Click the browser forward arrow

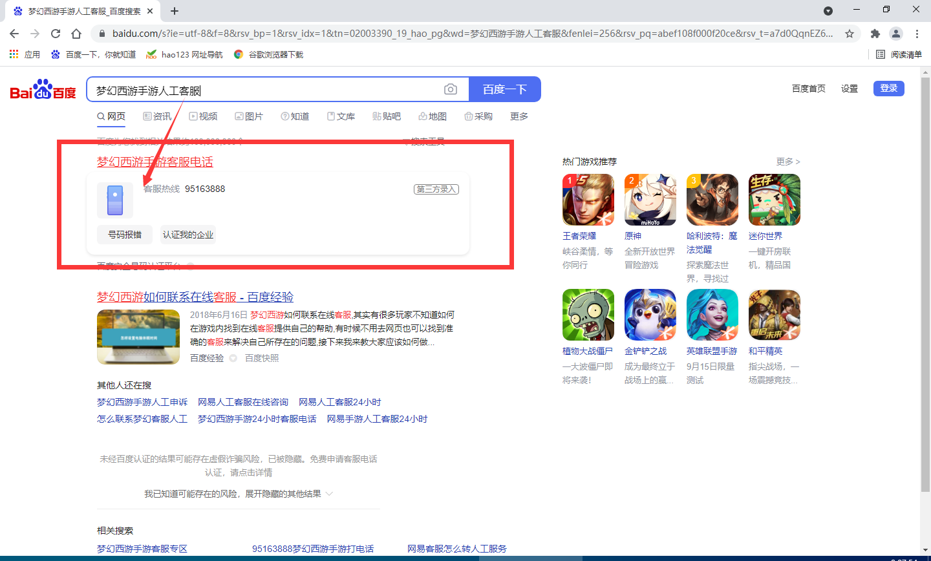pos(35,34)
